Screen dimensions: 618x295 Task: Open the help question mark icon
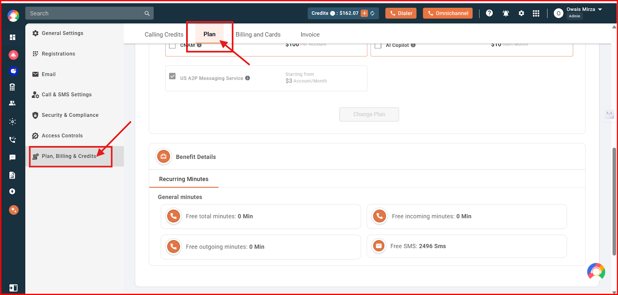pos(489,13)
